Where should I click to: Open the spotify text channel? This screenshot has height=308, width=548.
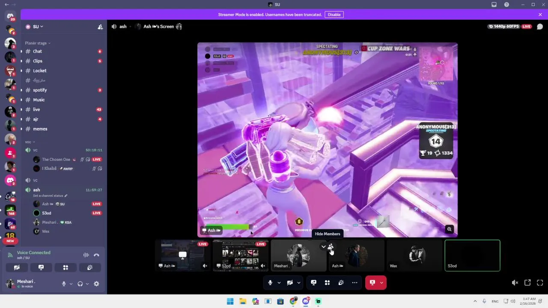(63, 90)
